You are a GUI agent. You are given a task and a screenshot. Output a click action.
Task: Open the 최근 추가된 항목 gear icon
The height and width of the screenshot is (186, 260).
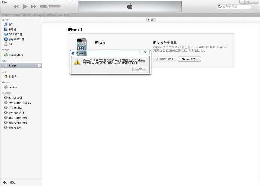point(6,122)
